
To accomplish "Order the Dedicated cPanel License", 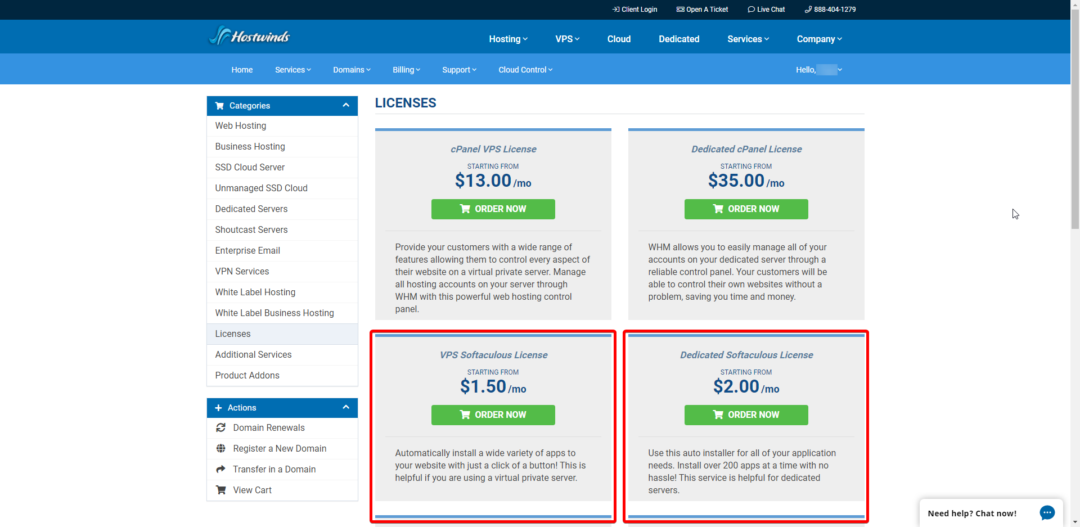I will point(746,209).
